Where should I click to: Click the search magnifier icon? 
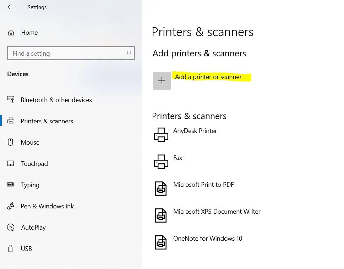tap(128, 53)
